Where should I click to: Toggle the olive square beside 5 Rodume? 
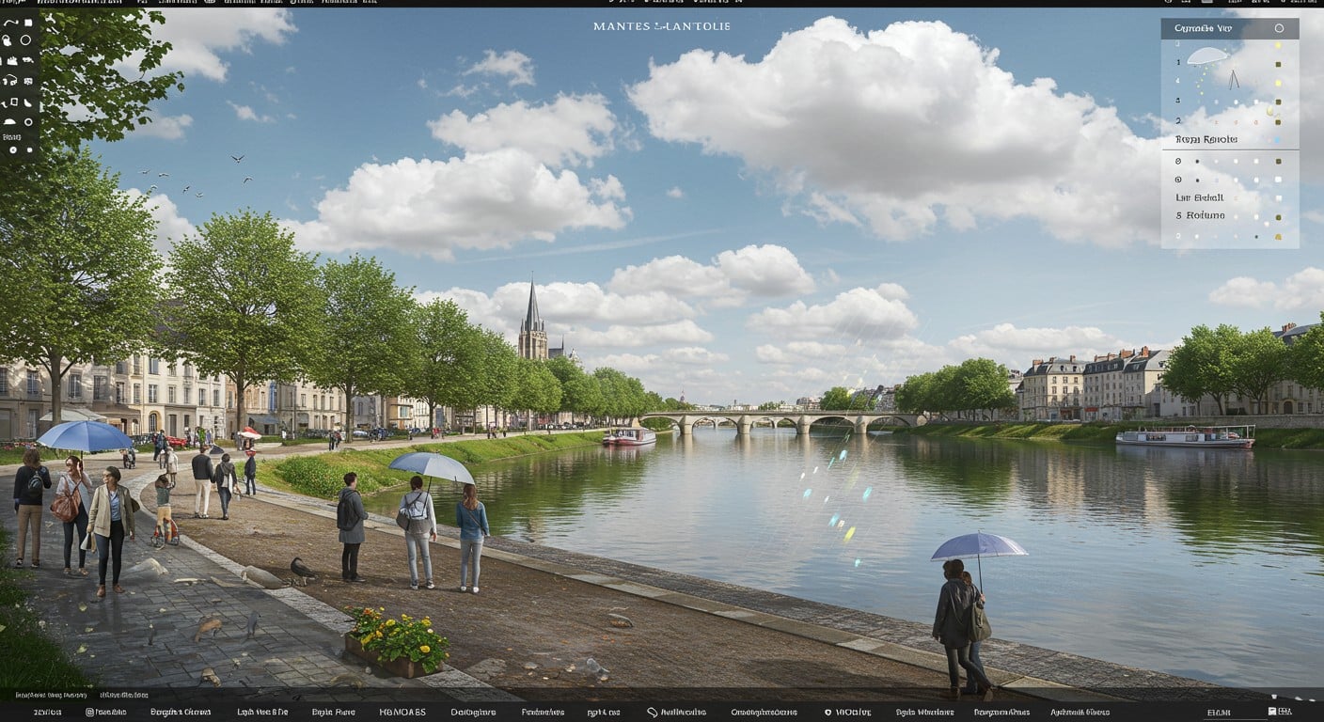coord(1278,217)
